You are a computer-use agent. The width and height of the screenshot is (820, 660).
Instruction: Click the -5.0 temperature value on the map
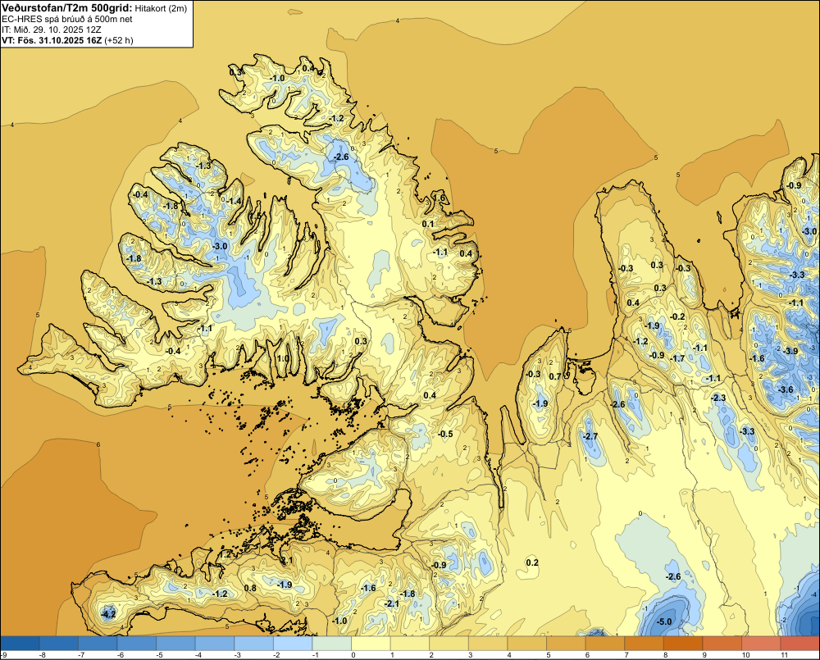(663, 621)
